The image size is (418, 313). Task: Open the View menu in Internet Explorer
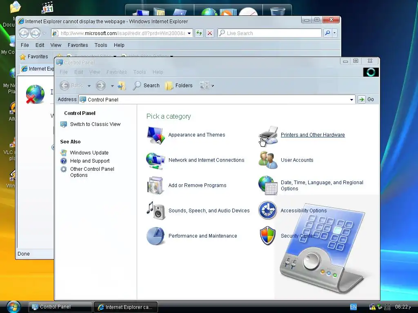click(x=56, y=45)
